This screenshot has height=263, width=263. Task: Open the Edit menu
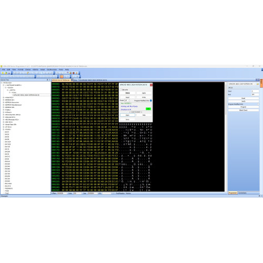click(8, 69)
